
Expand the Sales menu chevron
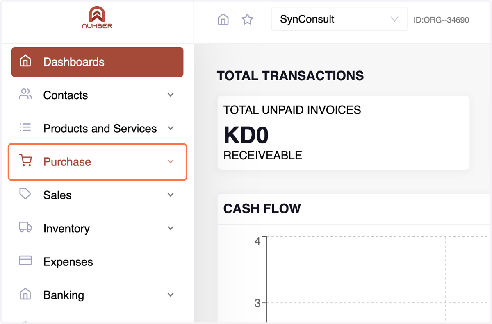[171, 195]
